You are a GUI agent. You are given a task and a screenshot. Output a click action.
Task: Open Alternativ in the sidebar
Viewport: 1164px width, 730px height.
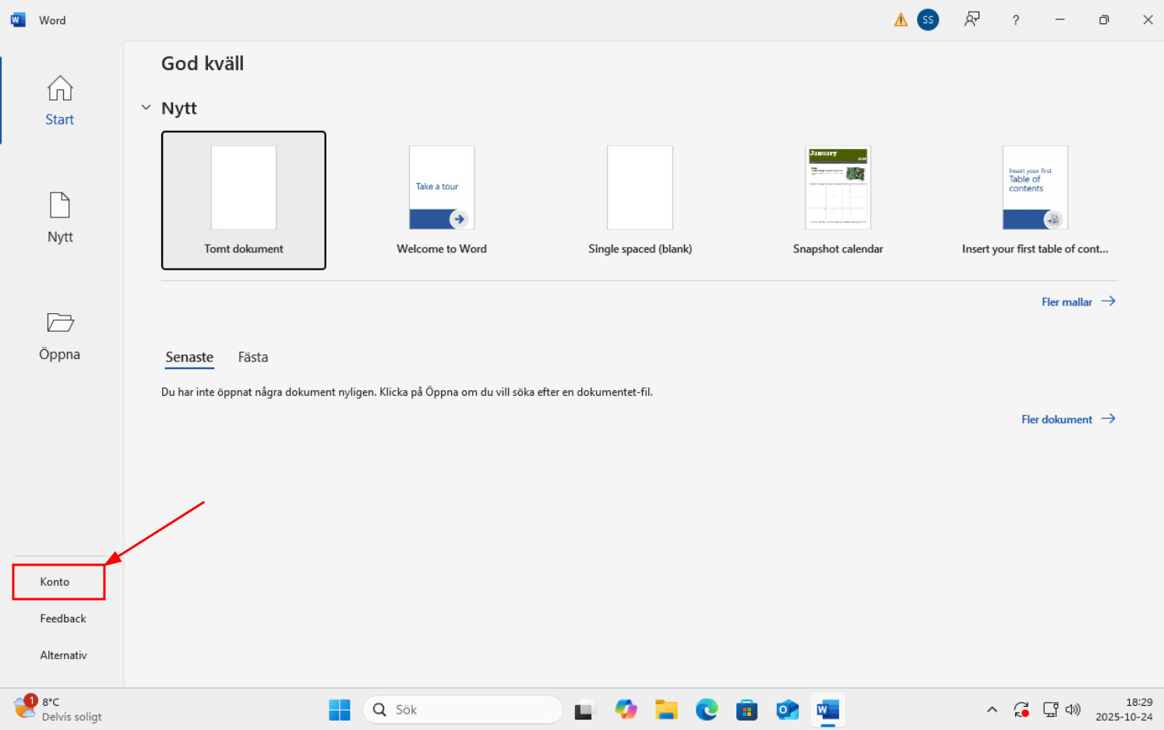pyautogui.click(x=63, y=655)
